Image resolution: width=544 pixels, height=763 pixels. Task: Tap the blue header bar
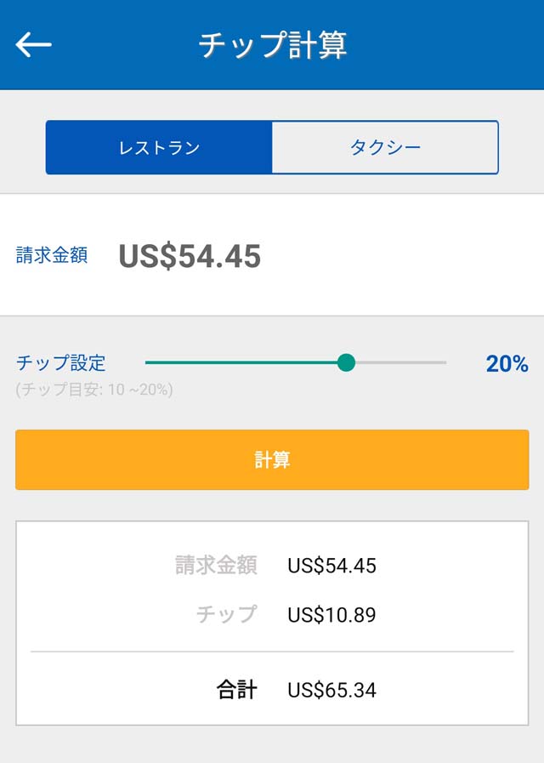(x=272, y=47)
